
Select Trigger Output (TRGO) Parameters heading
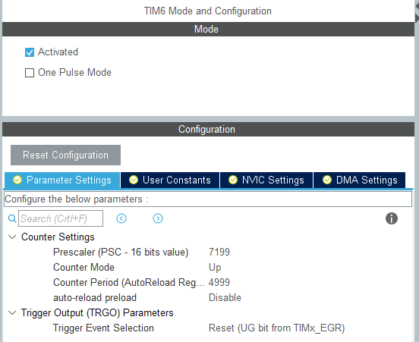click(97, 313)
